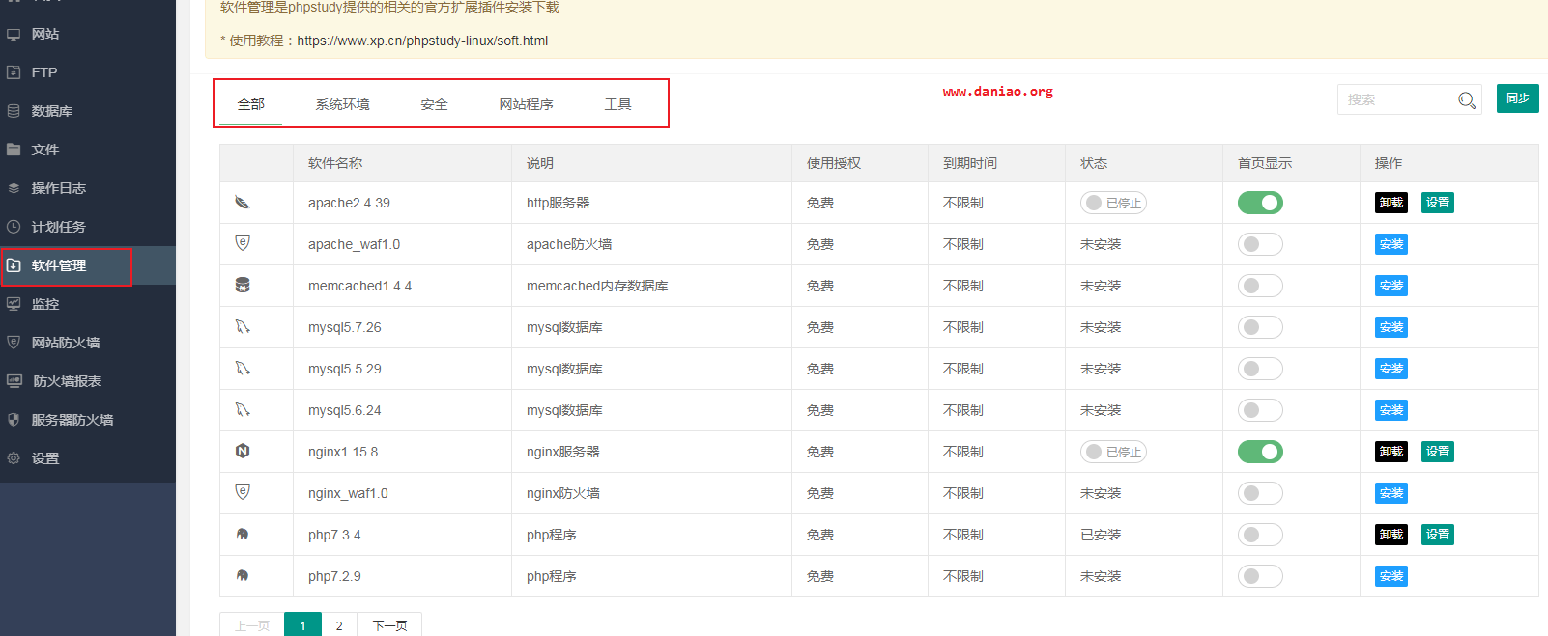Click the 同步 button

point(1517,98)
